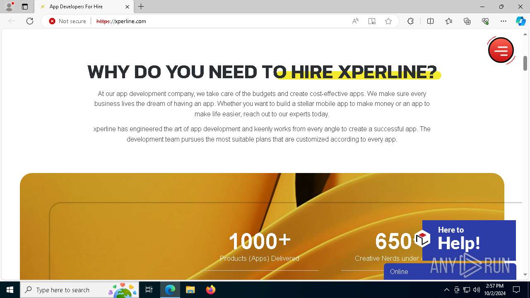Viewport: 530px width, 298px height.
Task: Click the scrollbar up arrow
Action: click(x=525, y=34)
